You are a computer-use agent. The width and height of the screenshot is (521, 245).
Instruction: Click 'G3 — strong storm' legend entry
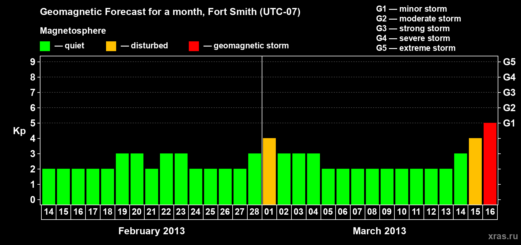coord(413,28)
